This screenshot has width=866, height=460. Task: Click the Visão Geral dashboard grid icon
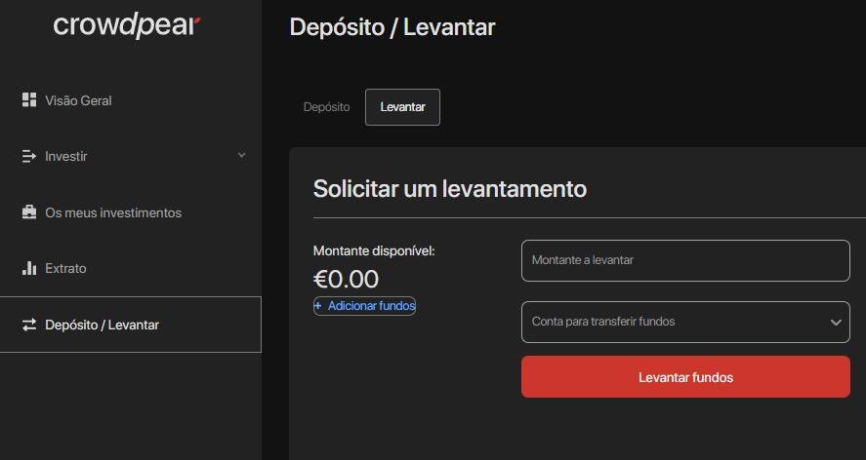pos(29,100)
